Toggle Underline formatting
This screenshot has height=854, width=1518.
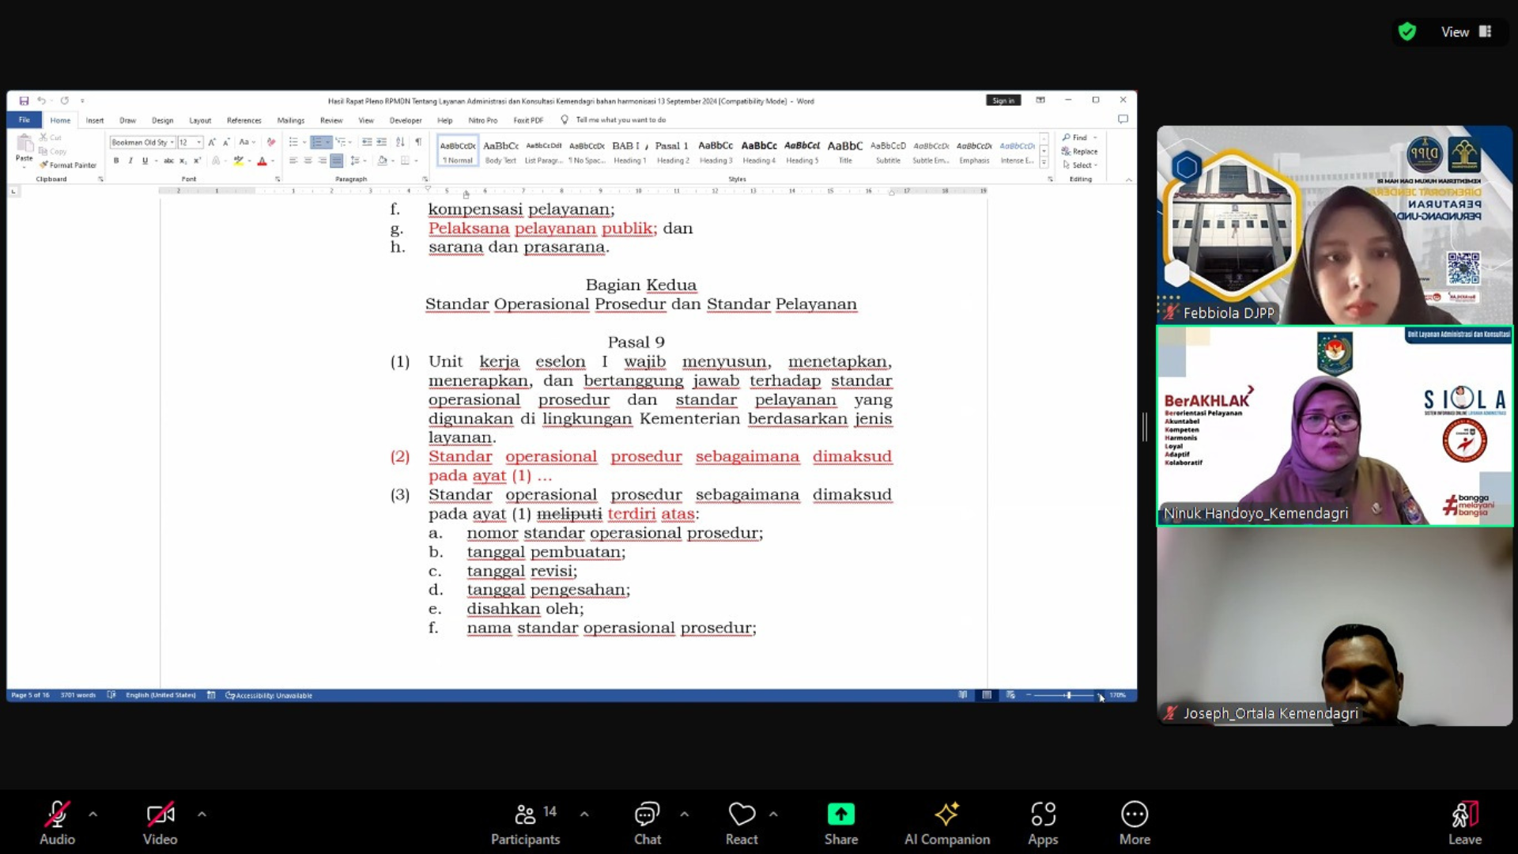[x=145, y=161]
